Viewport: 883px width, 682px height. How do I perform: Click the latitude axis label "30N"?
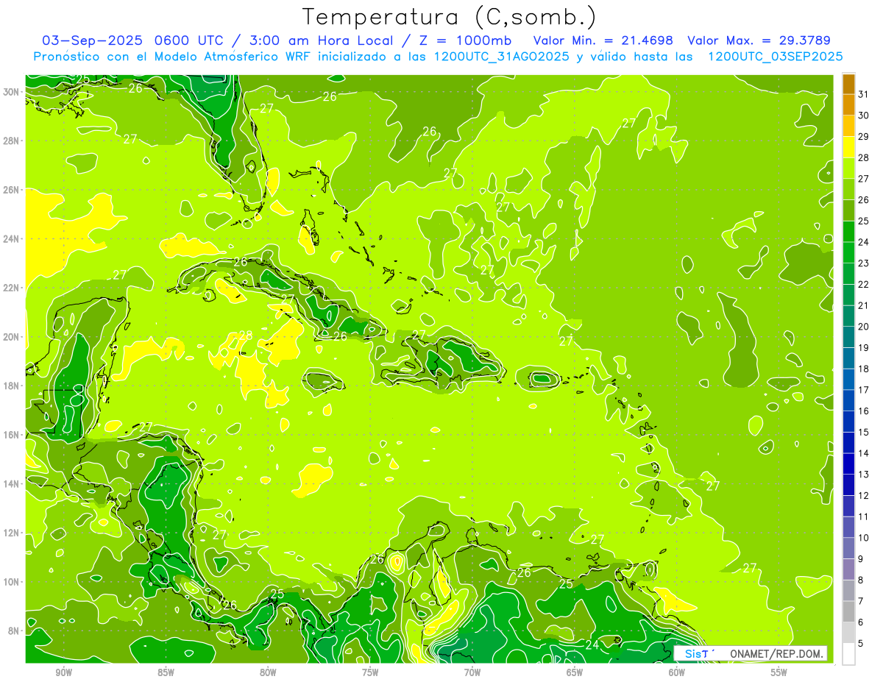[x=11, y=91]
